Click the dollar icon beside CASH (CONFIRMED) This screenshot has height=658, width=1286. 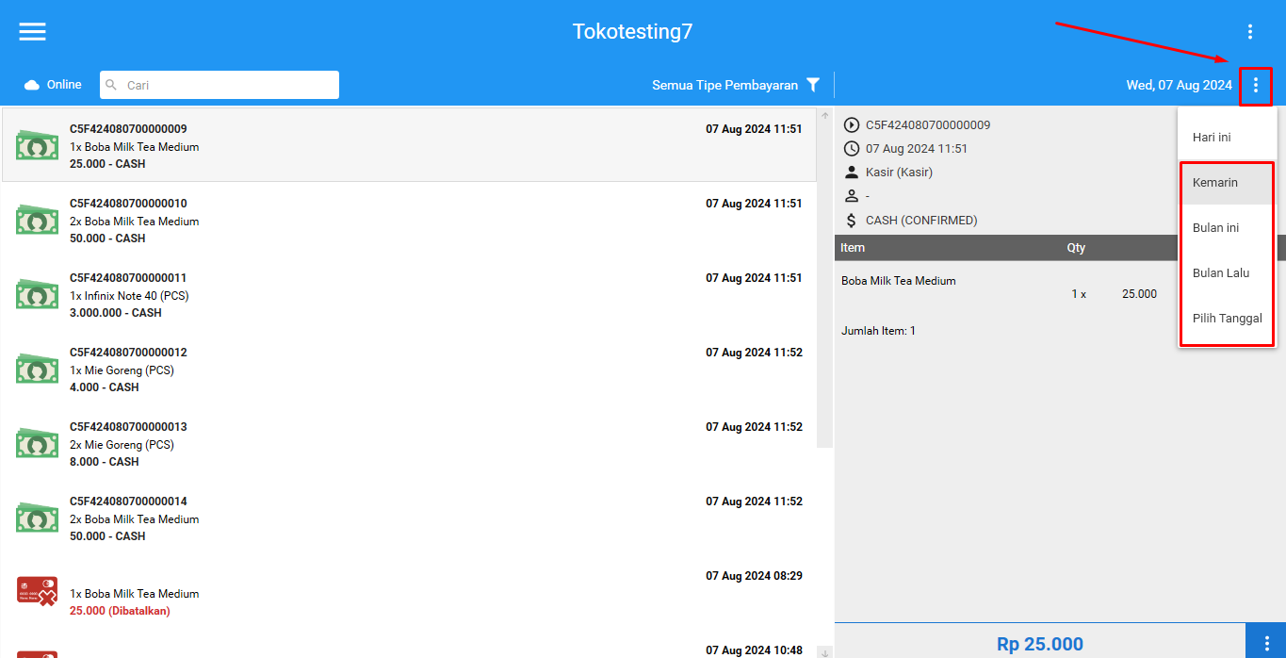[852, 220]
